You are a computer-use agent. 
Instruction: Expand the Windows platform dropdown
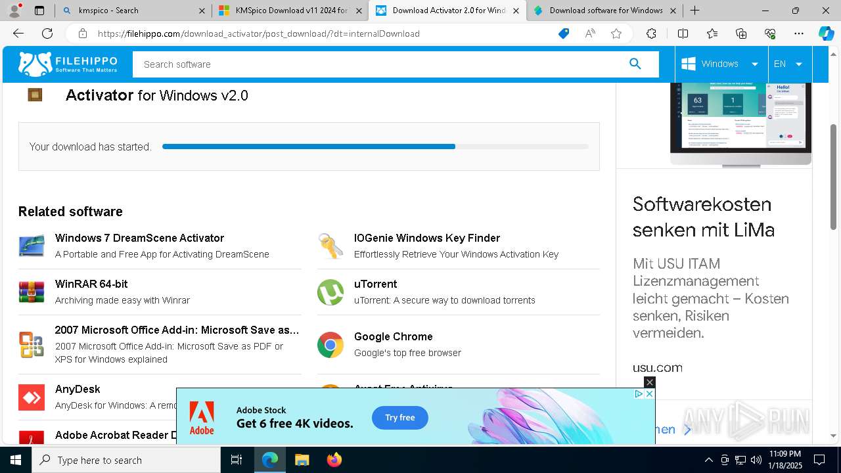721,64
